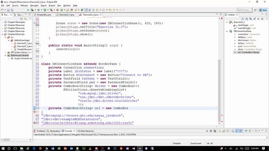The width and height of the screenshot is (269, 151).
Task: Toggle Hide Fields in Outline toolbar
Action: tap(251, 18)
